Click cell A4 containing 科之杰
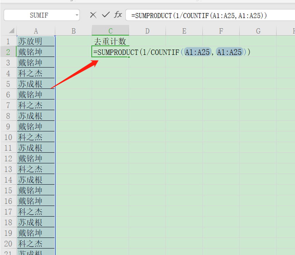The image size is (295, 255). [x=36, y=73]
